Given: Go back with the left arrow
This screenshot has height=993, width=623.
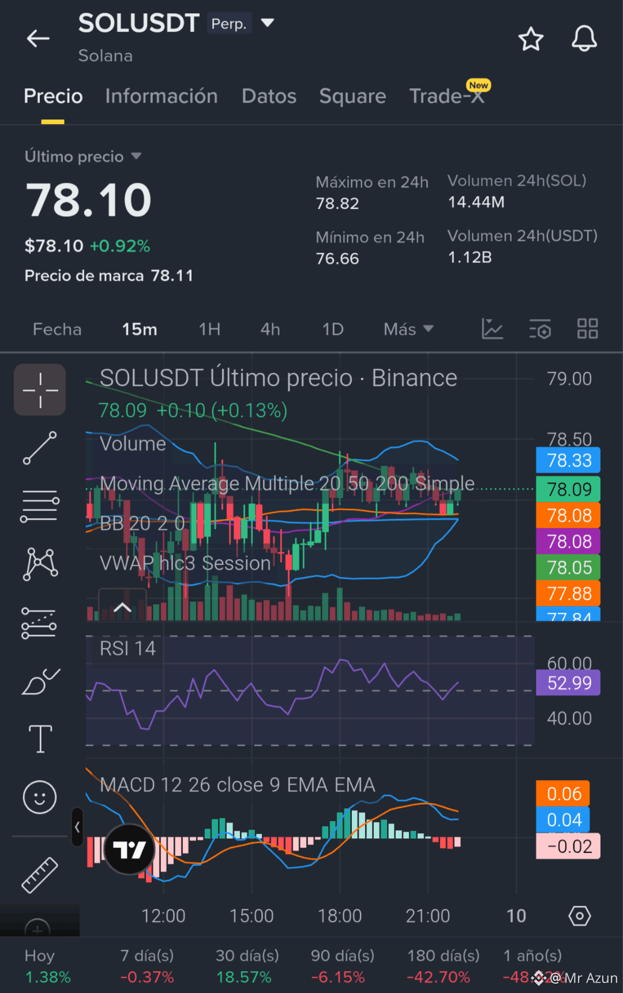Looking at the screenshot, I should (38, 39).
